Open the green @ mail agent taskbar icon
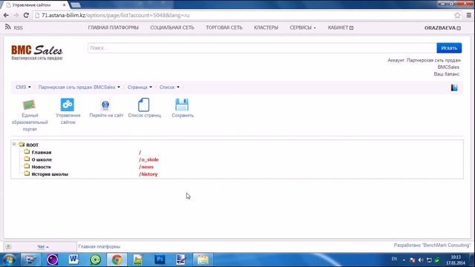Viewport: 475px width, 267px height. click(x=95, y=260)
